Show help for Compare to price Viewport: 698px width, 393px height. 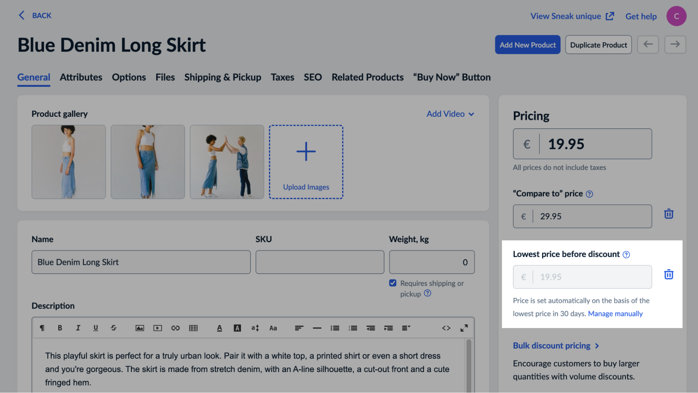coord(589,194)
